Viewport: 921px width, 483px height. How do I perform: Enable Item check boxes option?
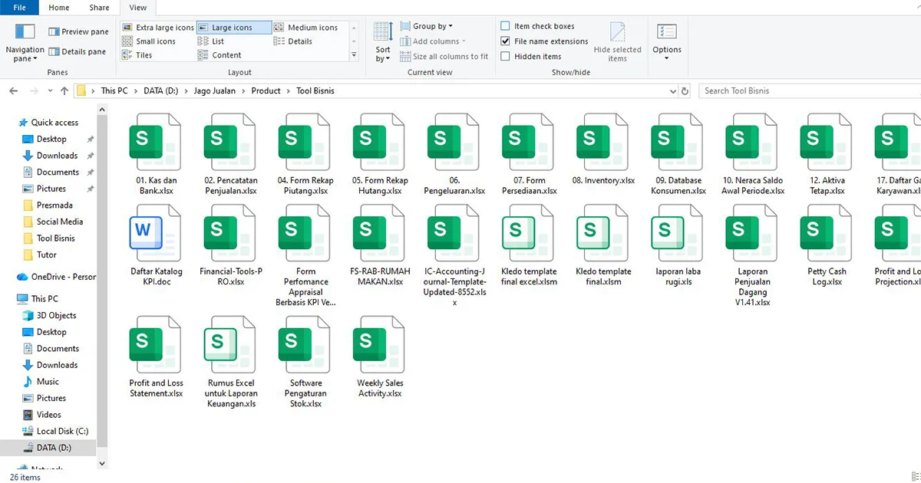click(x=505, y=26)
